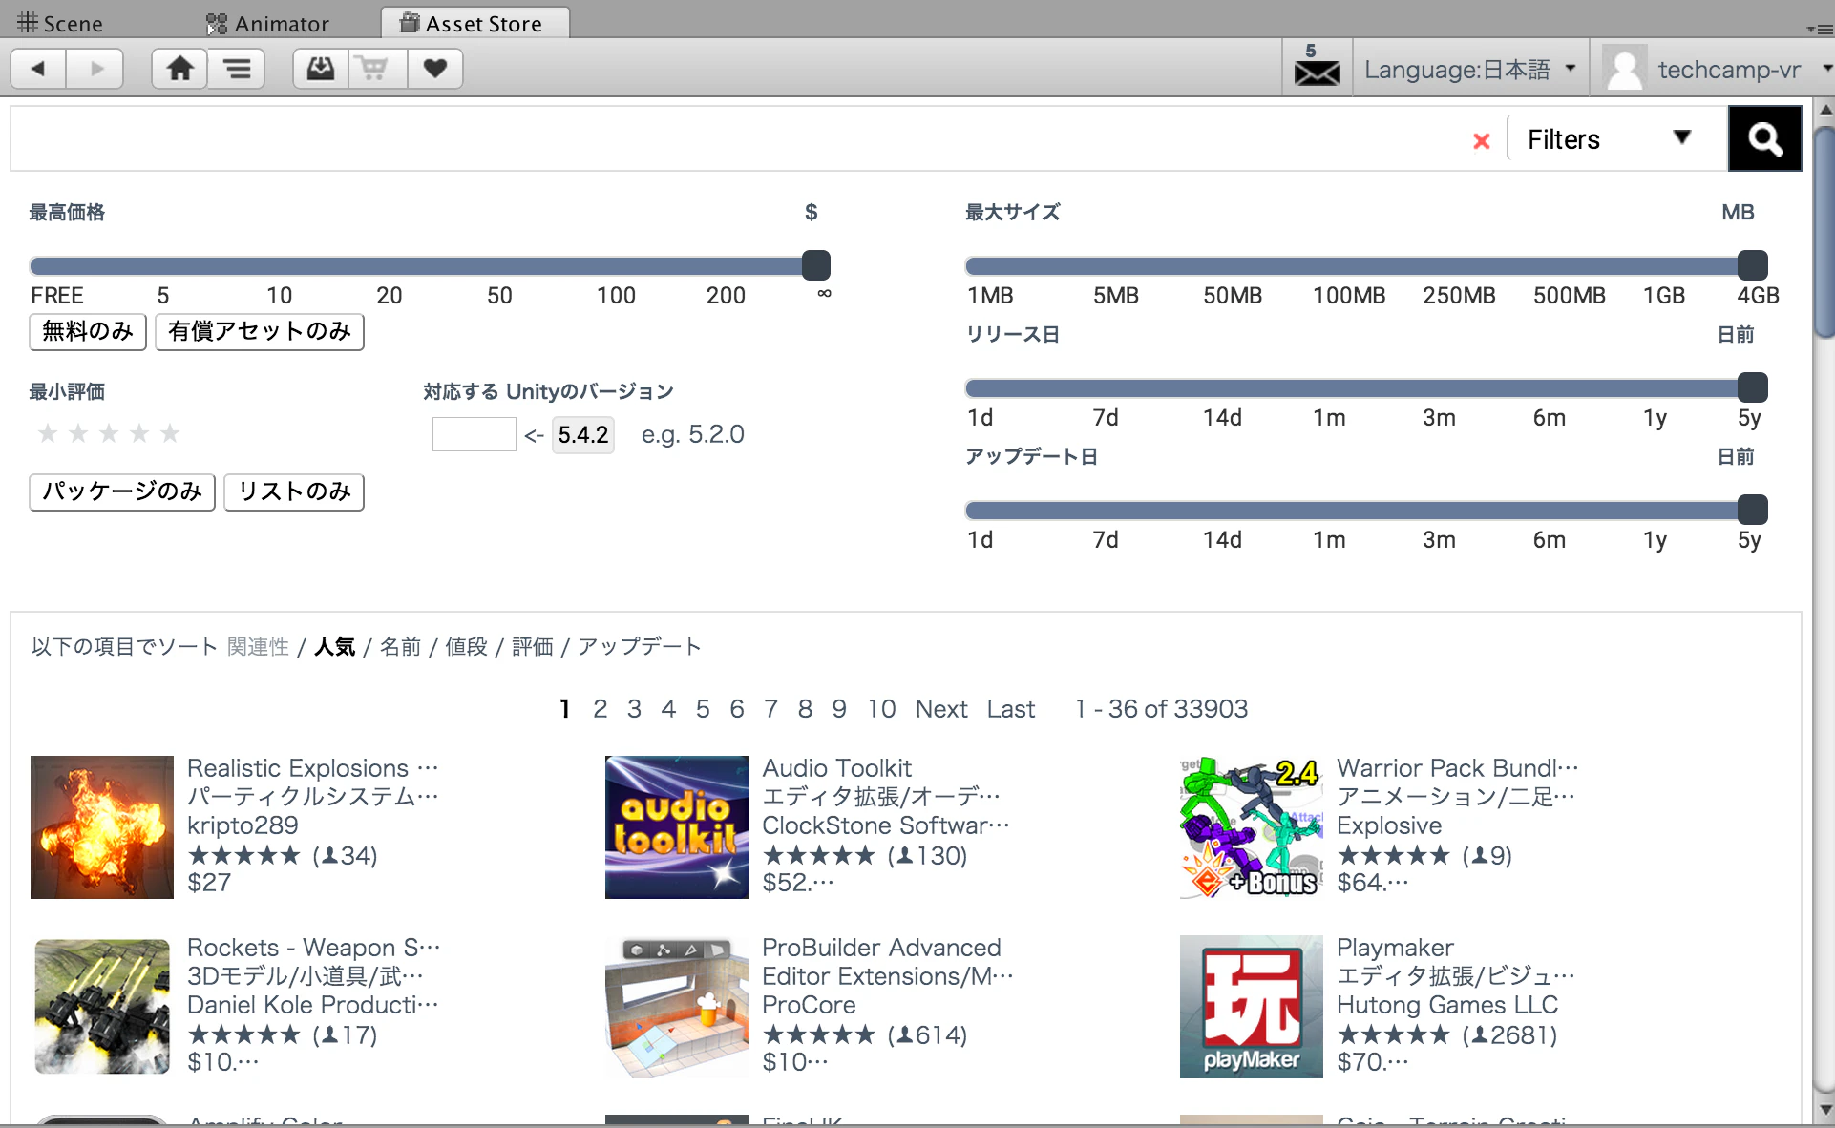Open the window options menu at top right
Image resolution: width=1835 pixels, height=1128 pixels.
pyautogui.click(x=1819, y=29)
